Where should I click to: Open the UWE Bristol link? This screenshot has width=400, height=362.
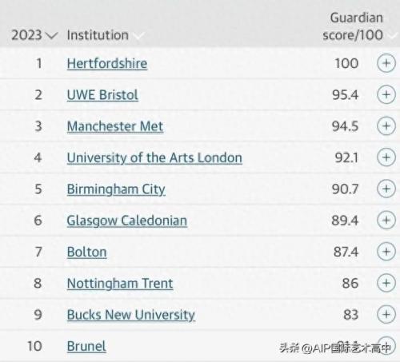pyautogui.click(x=102, y=95)
